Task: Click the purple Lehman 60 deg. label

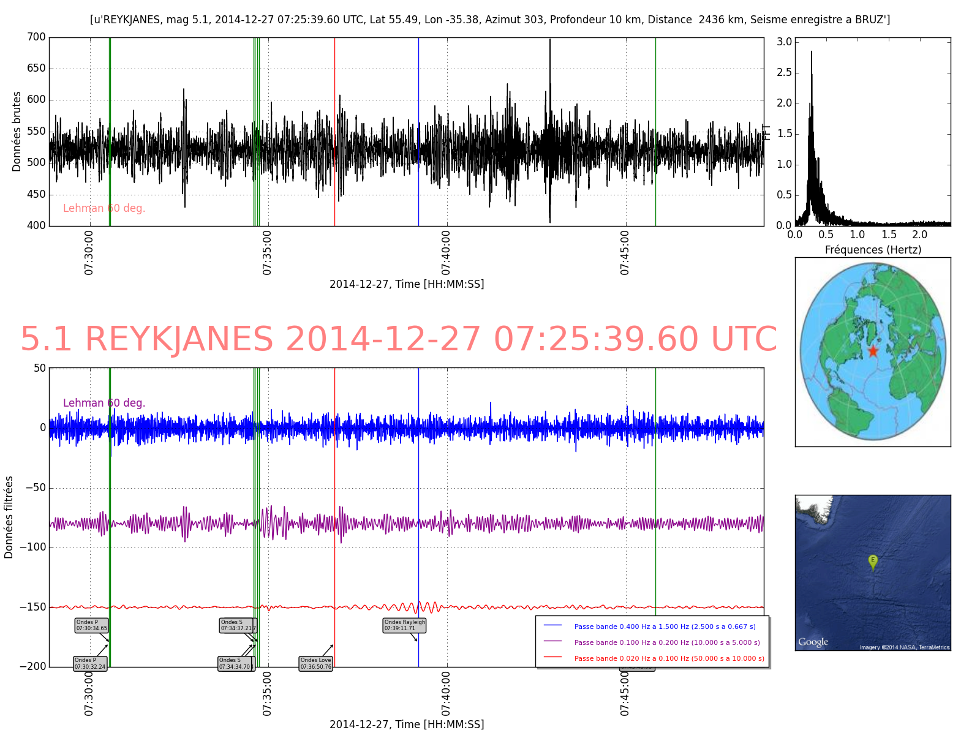Action: pyautogui.click(x=104, y=403)
